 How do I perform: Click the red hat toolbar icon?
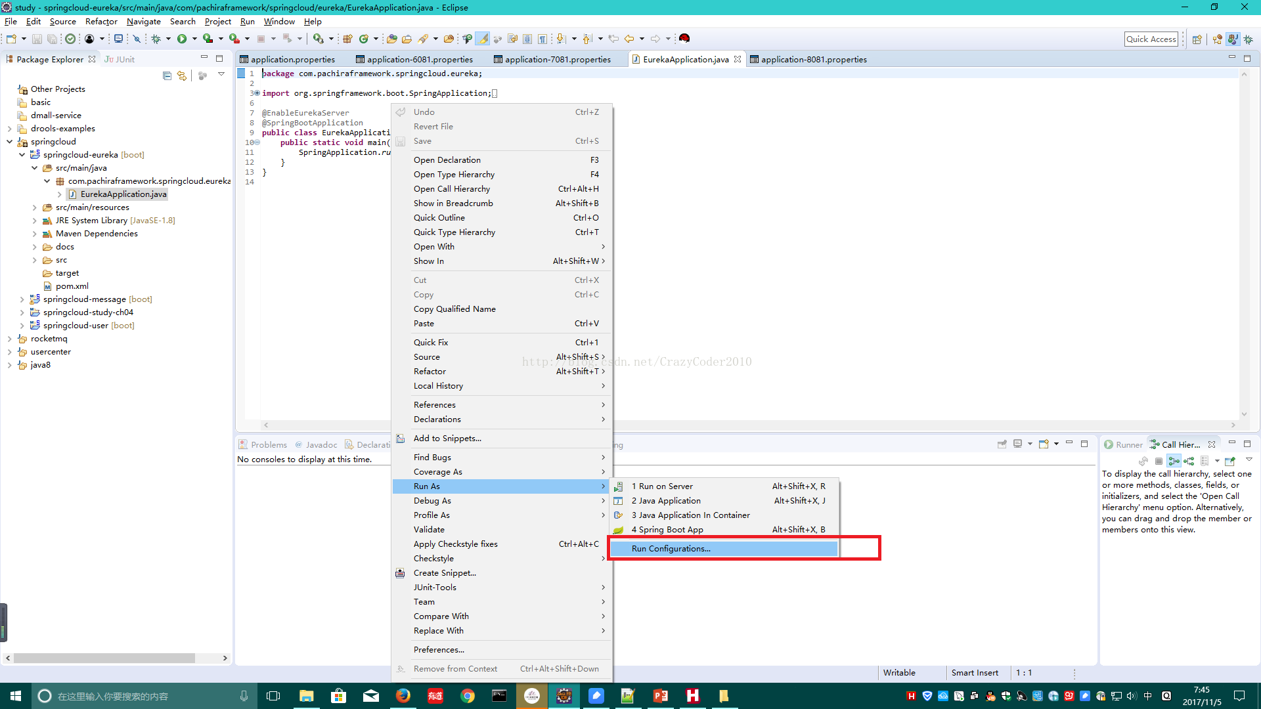[684, 38]
